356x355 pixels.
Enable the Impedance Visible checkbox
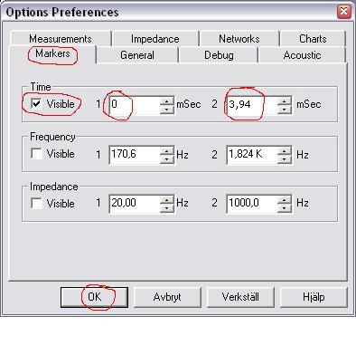[x=36, y=203]
